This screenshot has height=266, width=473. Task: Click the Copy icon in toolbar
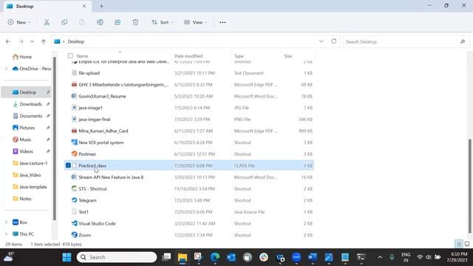coord(64,22)
